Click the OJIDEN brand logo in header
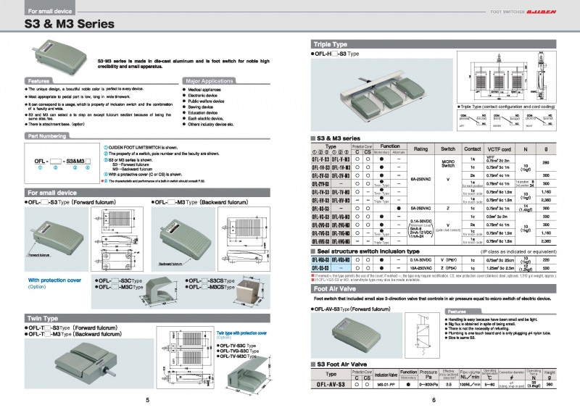Image resolution: width=580 pixels, height=413 pixels. pos(541,12)
